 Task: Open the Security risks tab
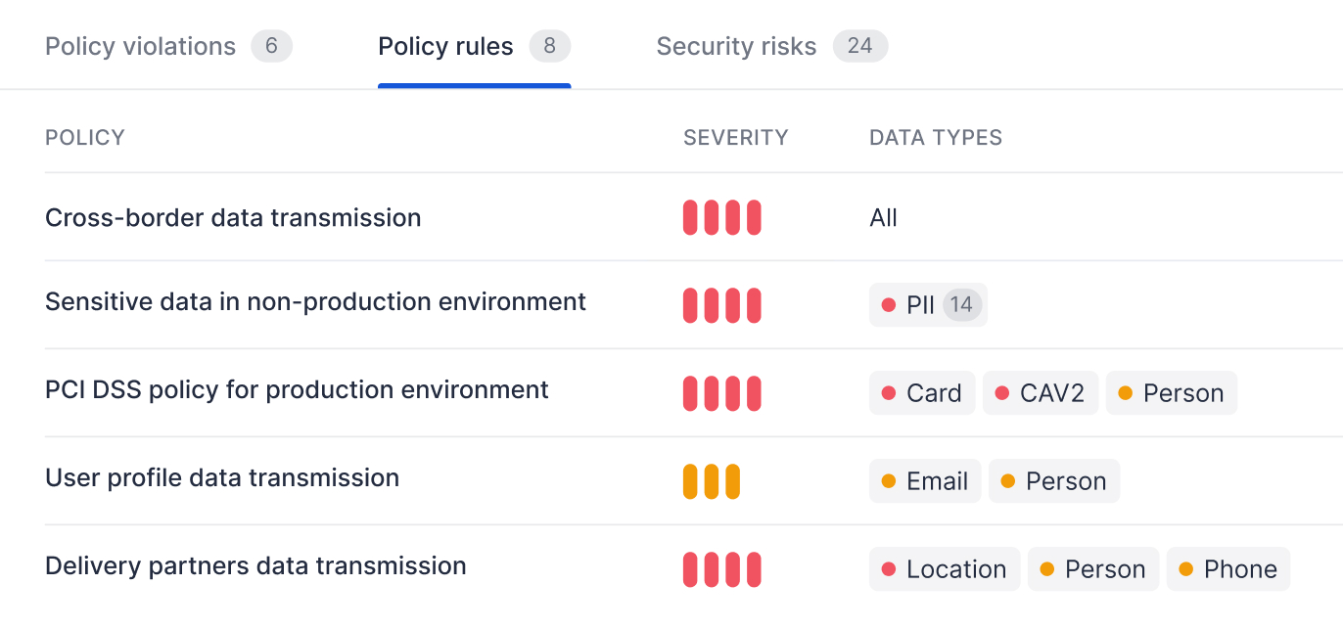(736, 45)
